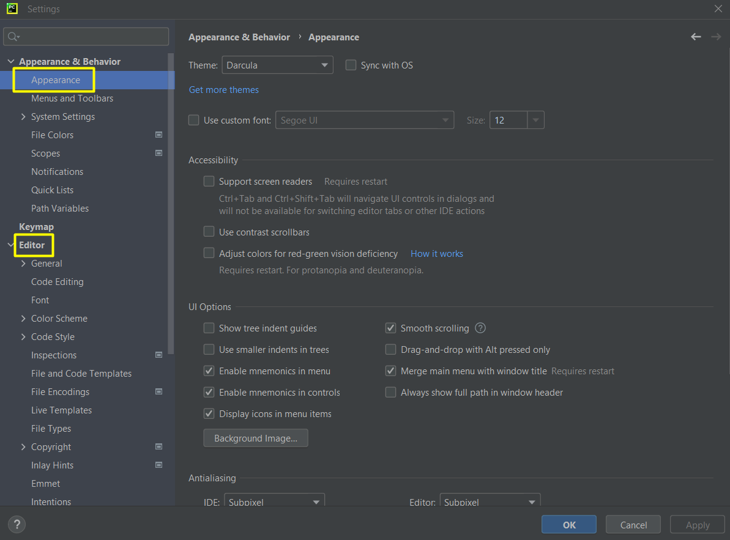Check Drag-and-drop with Alt pressed only
Viewport: 730px width, 540px height.
coord(390,349)
